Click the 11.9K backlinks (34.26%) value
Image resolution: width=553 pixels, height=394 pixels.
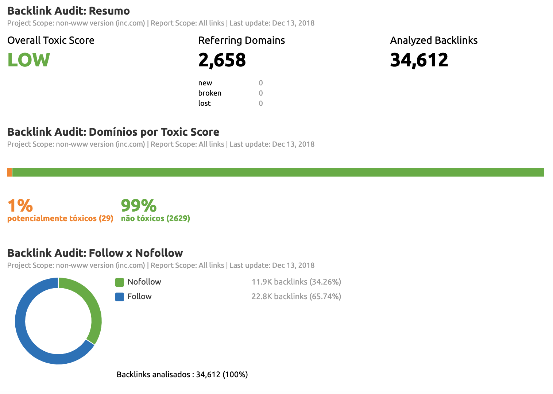tap(296, 282)
